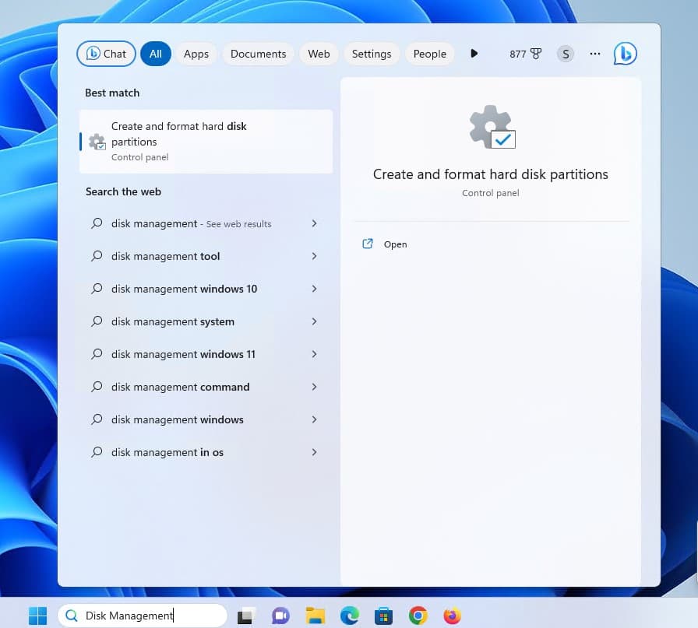Launch Microsoft Edge from the taskbar
698x628 pixels.
click(350, 616)
